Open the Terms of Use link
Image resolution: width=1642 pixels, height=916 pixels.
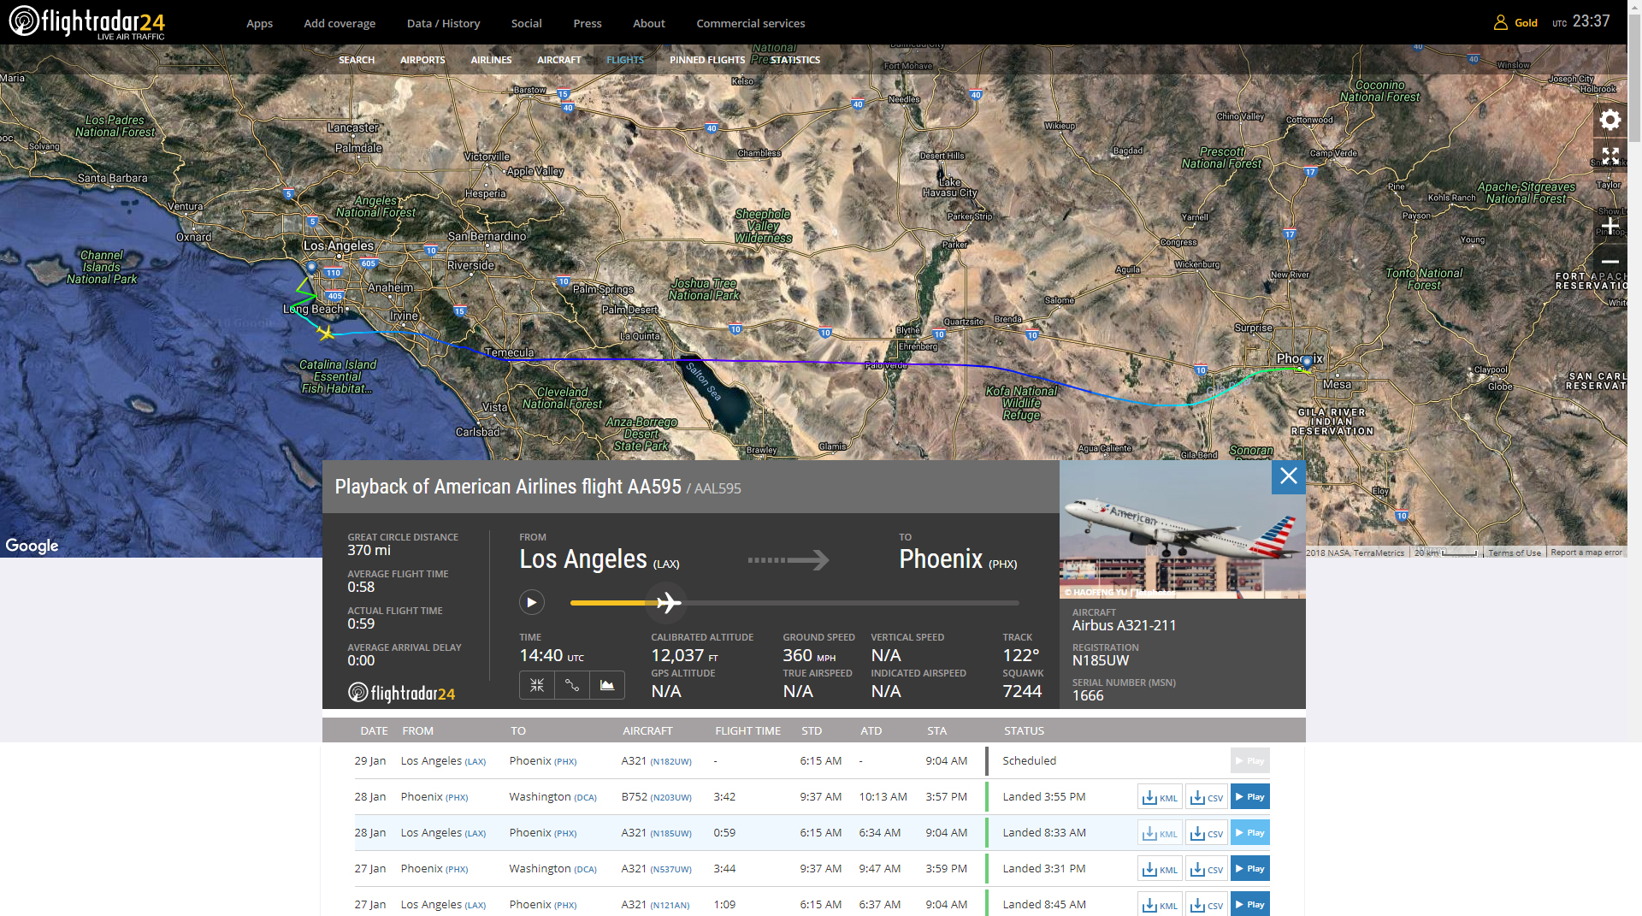[1514, 553]
